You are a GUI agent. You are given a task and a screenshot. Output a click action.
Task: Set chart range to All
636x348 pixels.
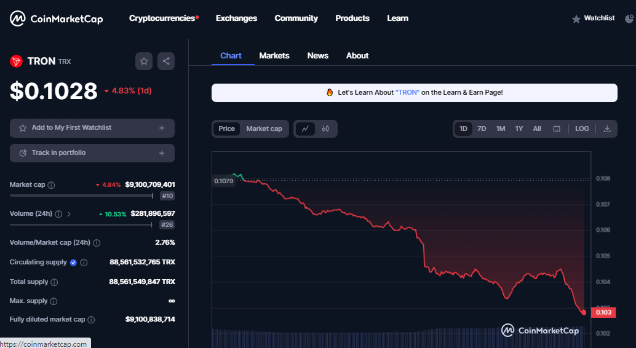[x=537, y=129]
